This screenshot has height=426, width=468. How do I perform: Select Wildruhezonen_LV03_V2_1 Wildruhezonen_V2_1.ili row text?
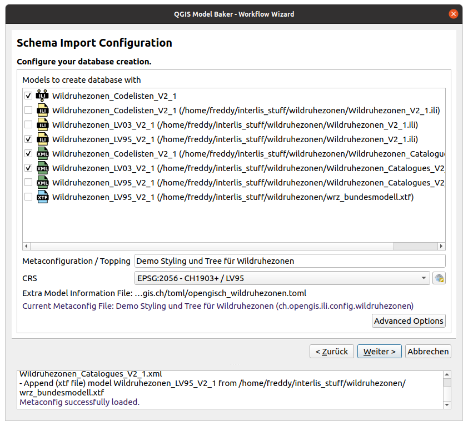pyautogui.click(x=235, y=125)
